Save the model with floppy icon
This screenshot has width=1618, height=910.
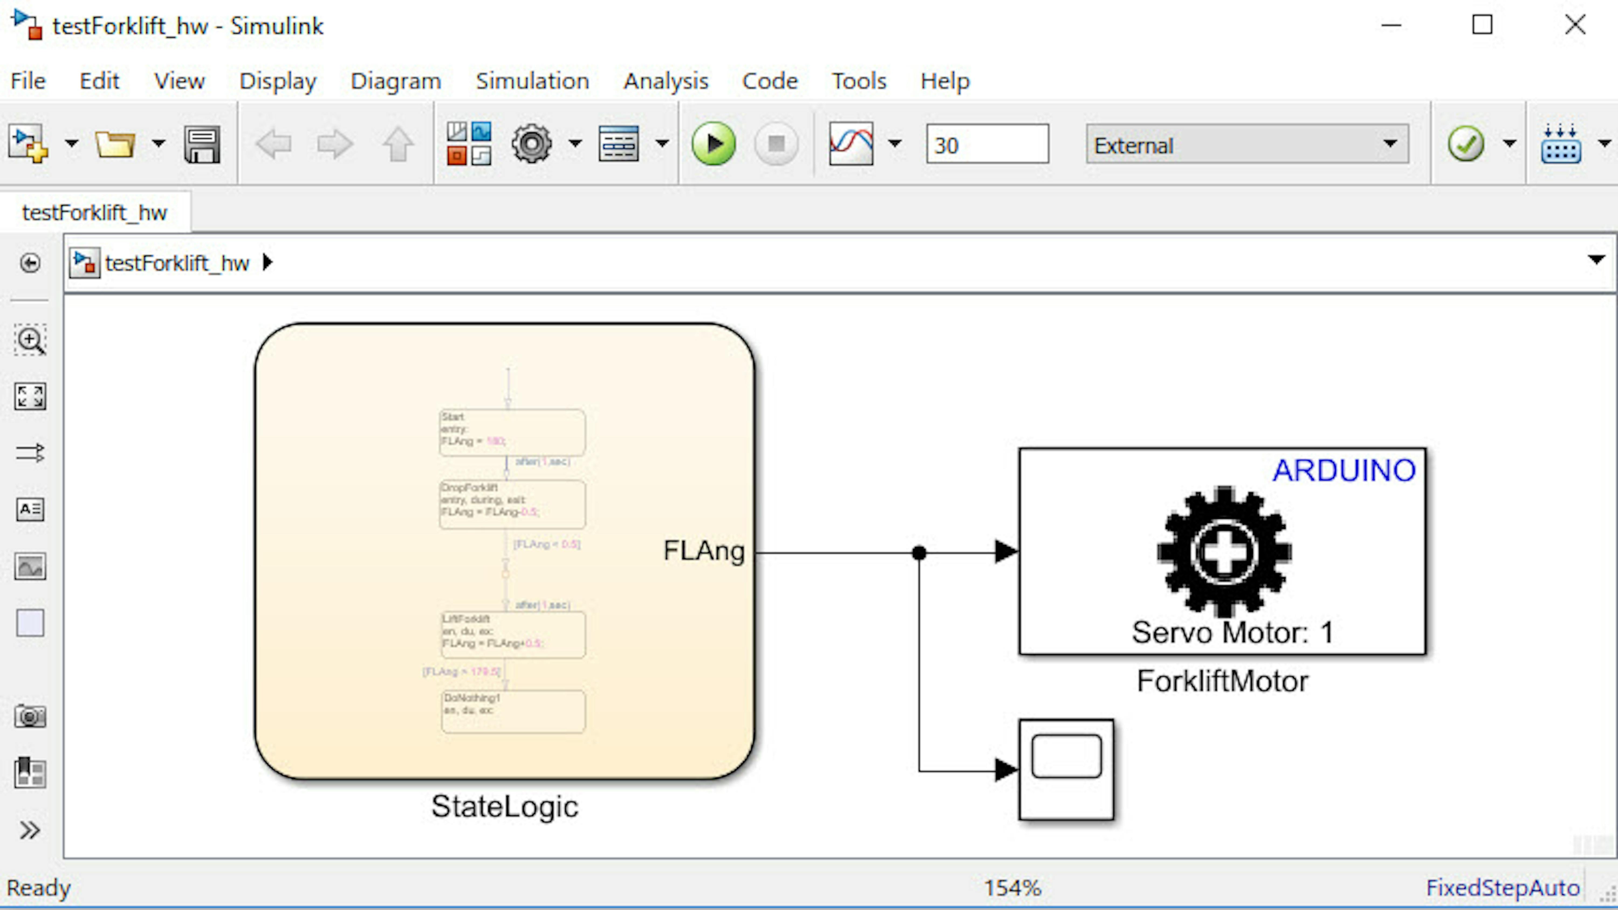202,145
